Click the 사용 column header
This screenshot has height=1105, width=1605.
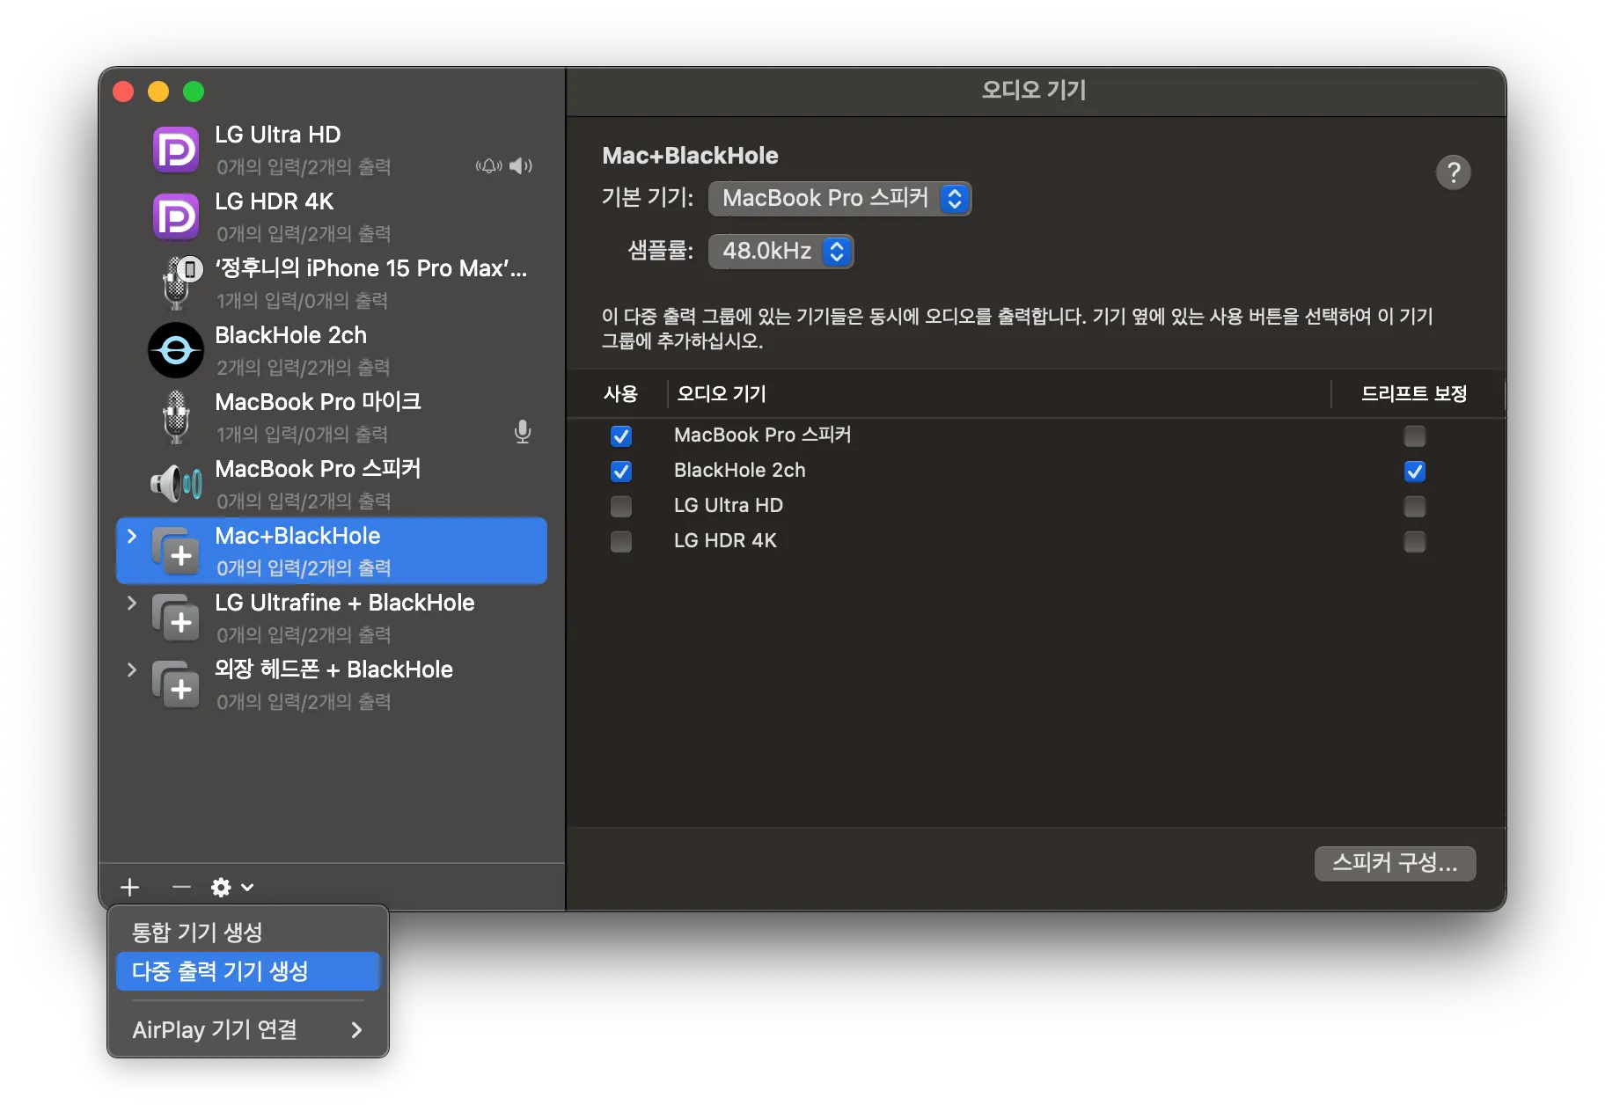coord(620,393)
